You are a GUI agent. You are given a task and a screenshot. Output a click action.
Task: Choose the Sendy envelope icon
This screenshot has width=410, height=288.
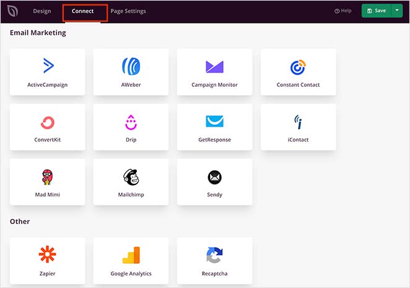click(214, 178)
